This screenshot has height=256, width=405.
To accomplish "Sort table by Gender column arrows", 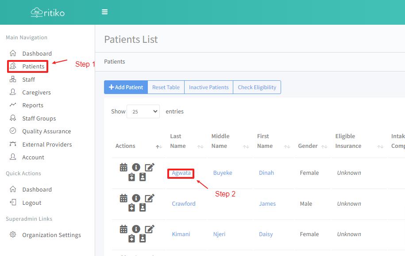I will [x=324, y=146].
